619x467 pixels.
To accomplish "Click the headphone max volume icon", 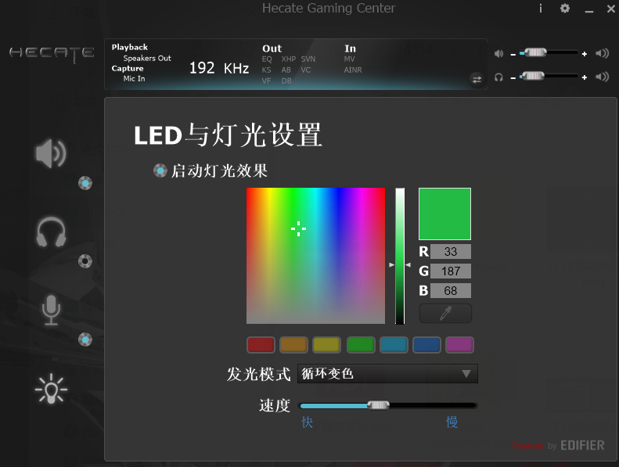I will click(602, 77).
